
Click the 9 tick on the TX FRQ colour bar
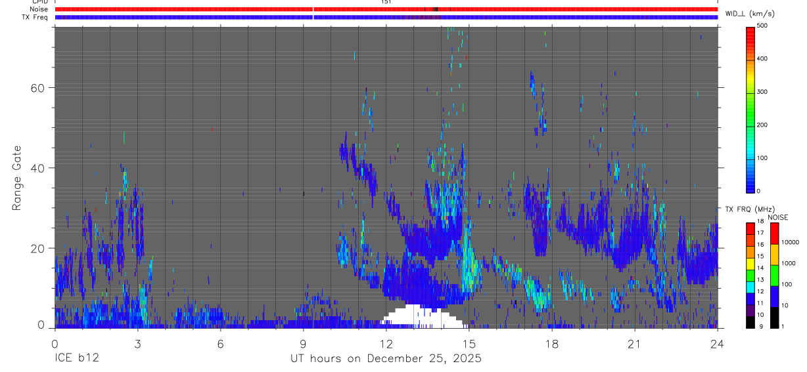click(761, 326)
